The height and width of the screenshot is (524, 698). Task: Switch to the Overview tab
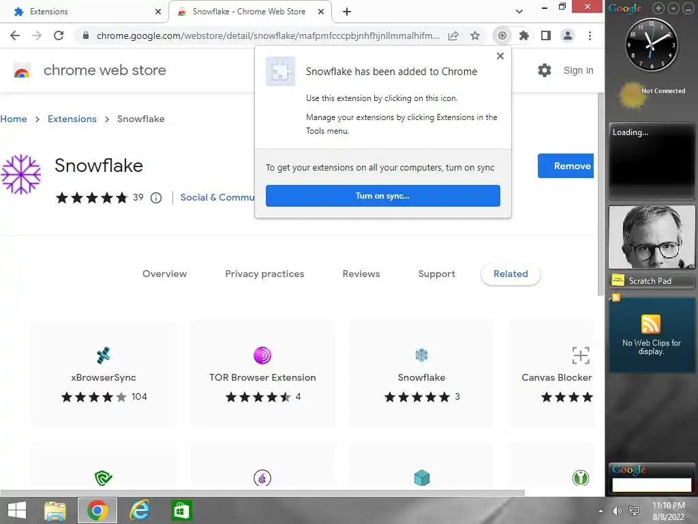165,274
